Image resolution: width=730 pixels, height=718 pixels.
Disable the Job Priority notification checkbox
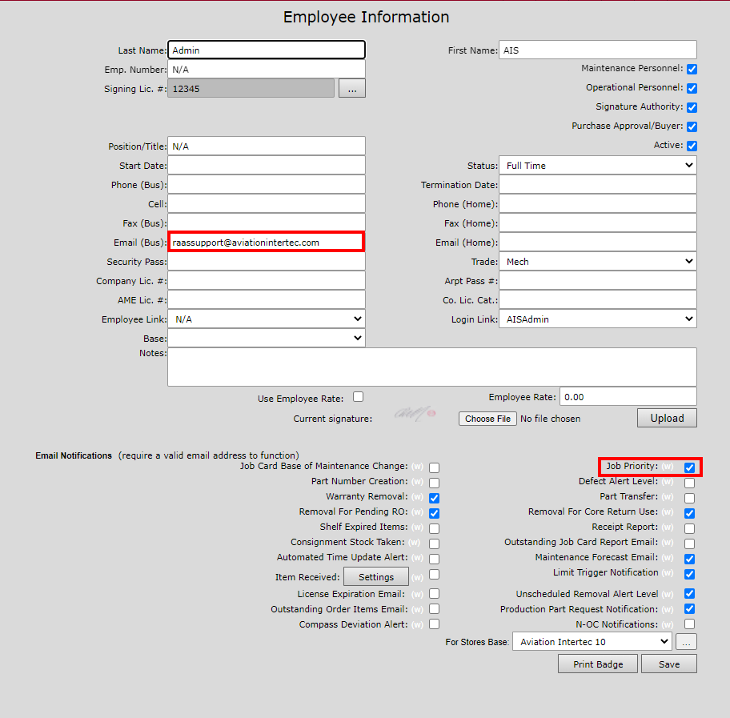689,467
